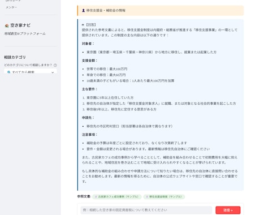Click the 移住支援金対象求人 requirement line
The image size is (260, 215).
(x=161, y=104)
